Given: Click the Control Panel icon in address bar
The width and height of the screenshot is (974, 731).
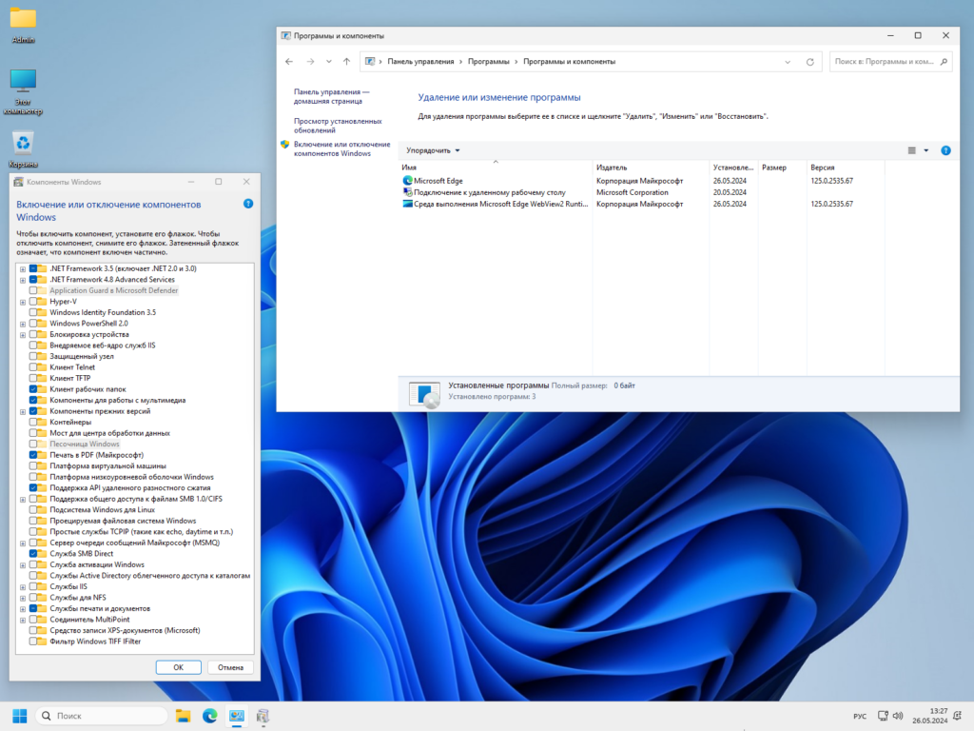Looking at the screenshot, I should point(370,62).
